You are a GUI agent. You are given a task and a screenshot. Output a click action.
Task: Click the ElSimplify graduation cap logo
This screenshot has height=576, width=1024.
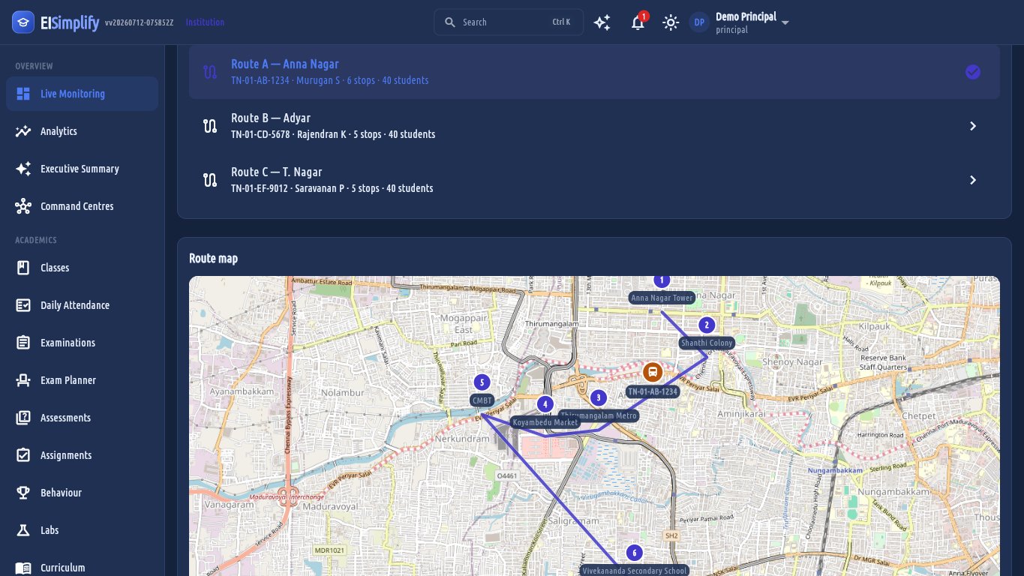tap(23, 22)
